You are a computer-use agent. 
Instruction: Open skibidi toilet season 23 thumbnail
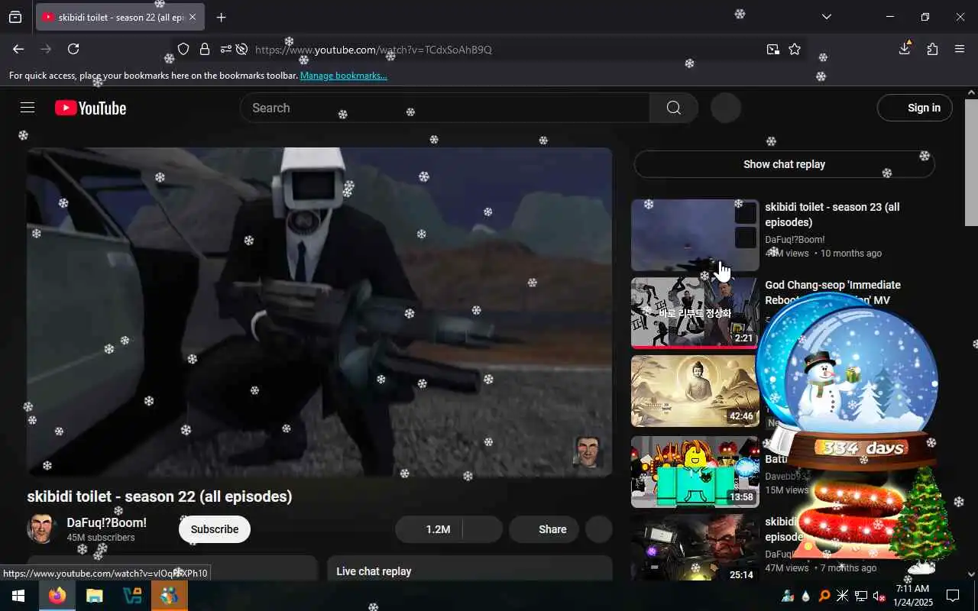click(695, 235)
